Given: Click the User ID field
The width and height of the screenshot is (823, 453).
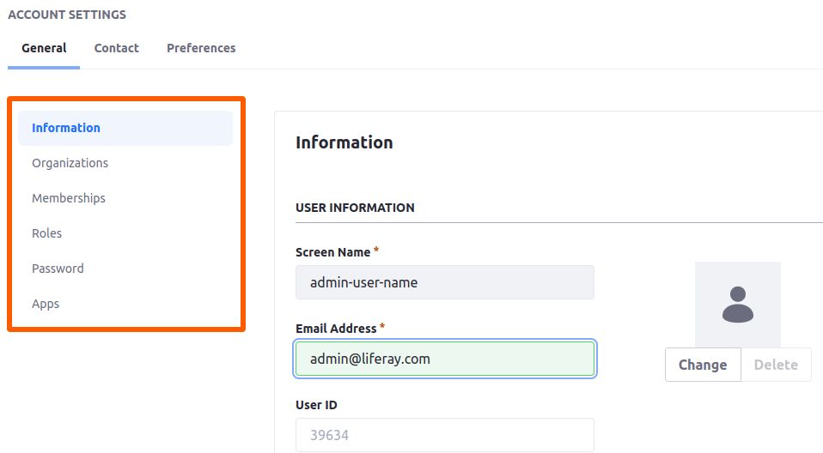Looking at the screenshot, I should click(x=445, y=435).
